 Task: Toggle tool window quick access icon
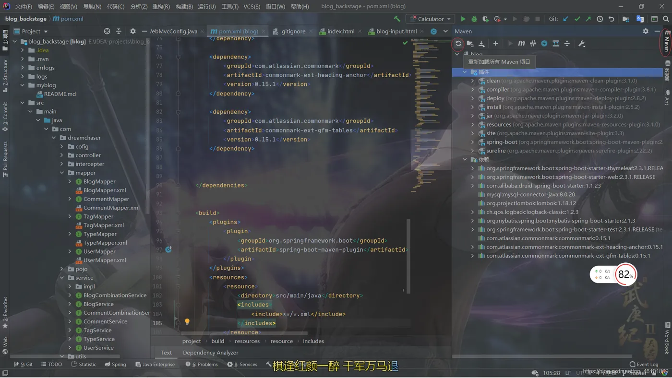[5, 373]
